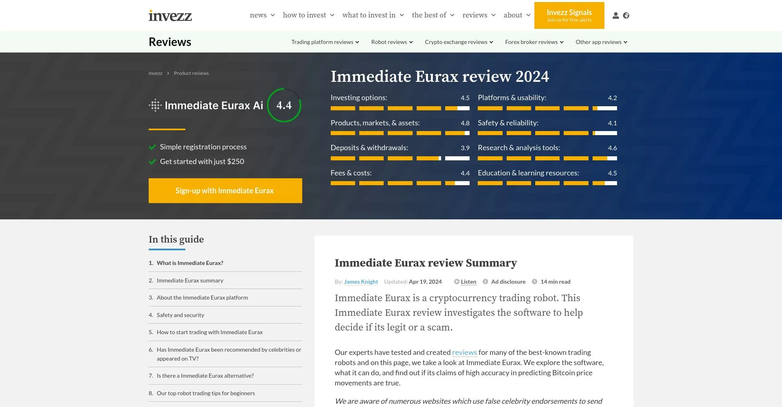Jump to Safety and security section

click(180, 315)
